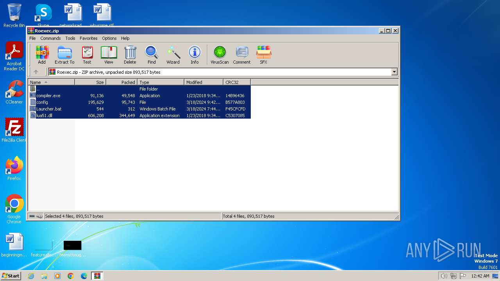
Task: Open the Tools menu
Action: click(x=70, y=38)
